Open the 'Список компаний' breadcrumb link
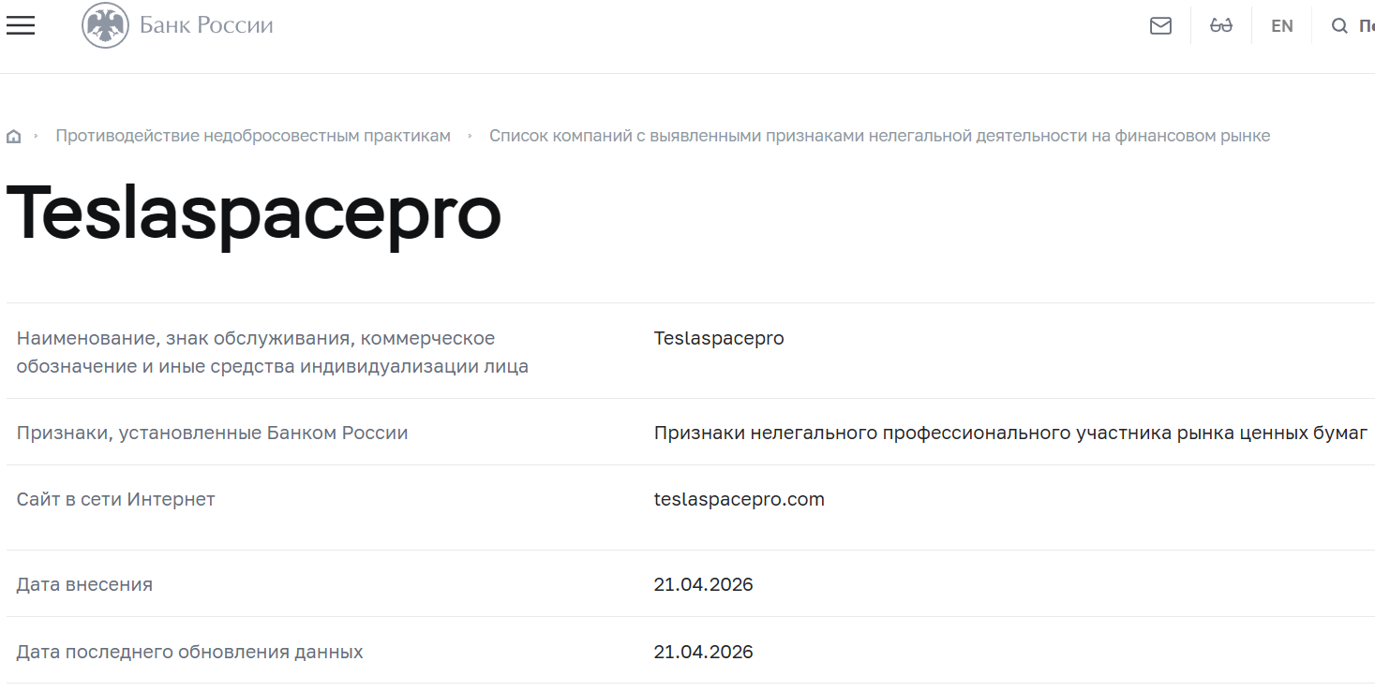Image resolution: width=1375 pixels, height=691 pixels. tap(880, 135)
